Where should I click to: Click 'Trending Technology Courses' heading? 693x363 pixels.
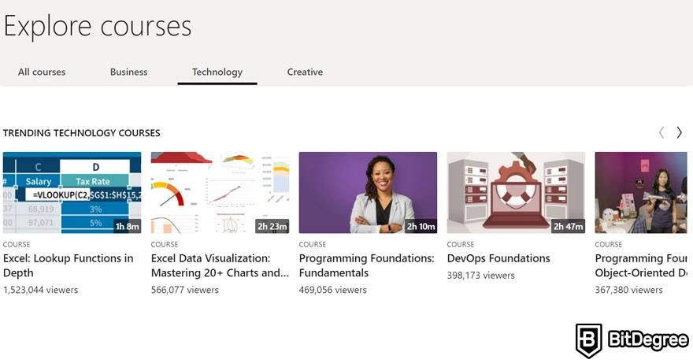pos(81,133)
